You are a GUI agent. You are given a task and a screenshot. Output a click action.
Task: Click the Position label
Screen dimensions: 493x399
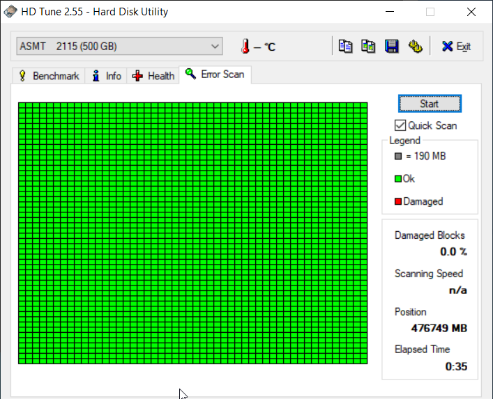(x=410, y=312)
